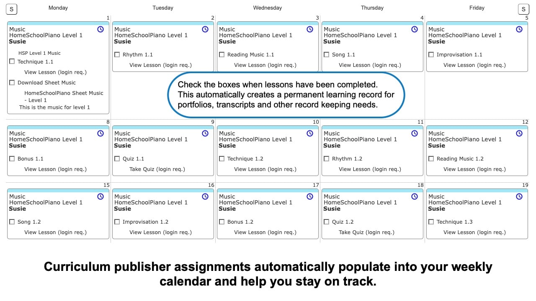Click the S button beside Monday header
The image size is (536, 301).
coord(11,9)
